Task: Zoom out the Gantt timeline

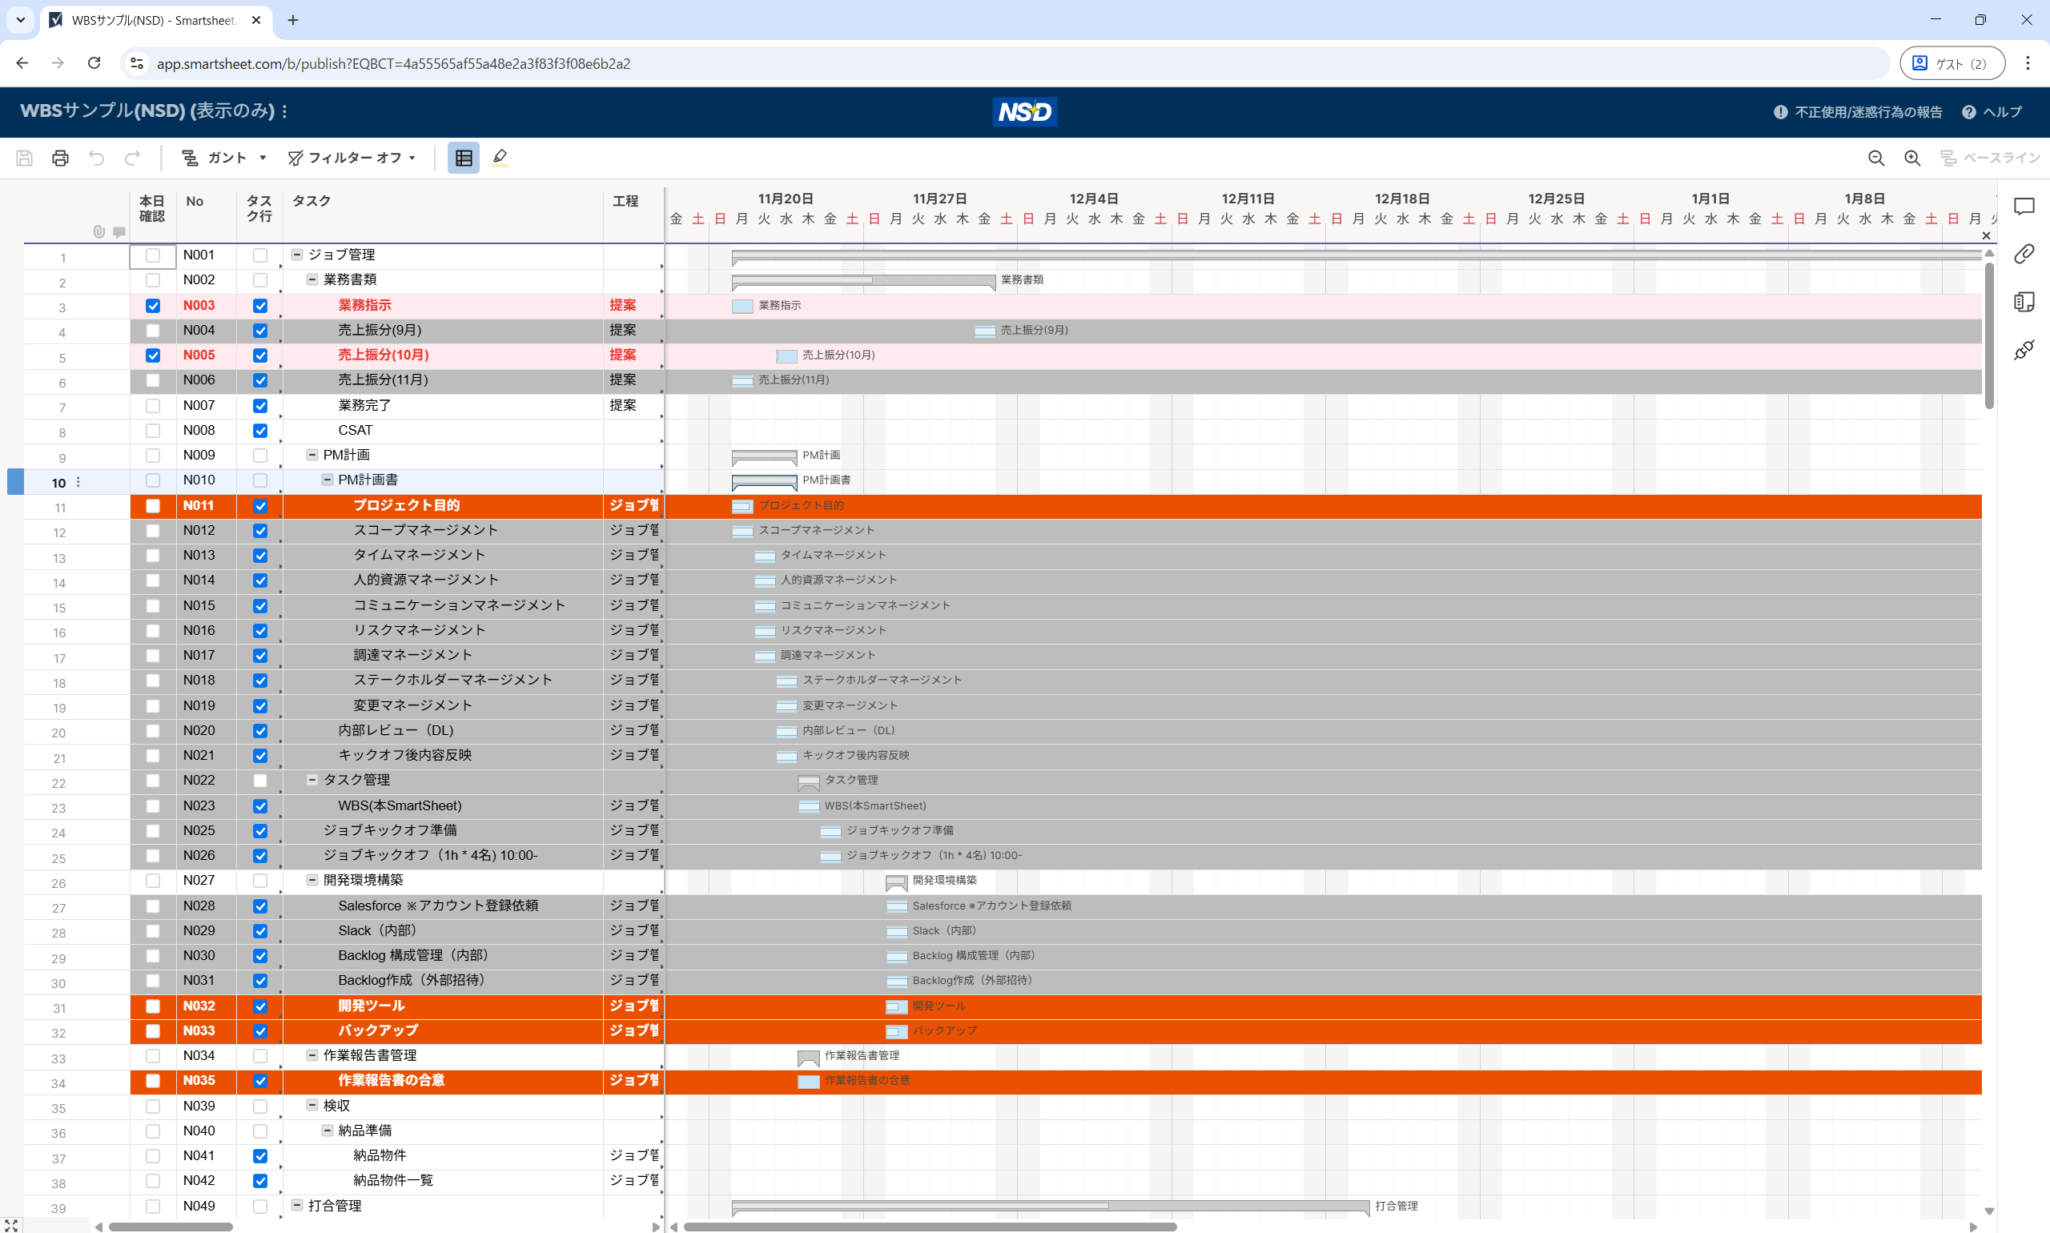Action: (x=1875, y=158)
